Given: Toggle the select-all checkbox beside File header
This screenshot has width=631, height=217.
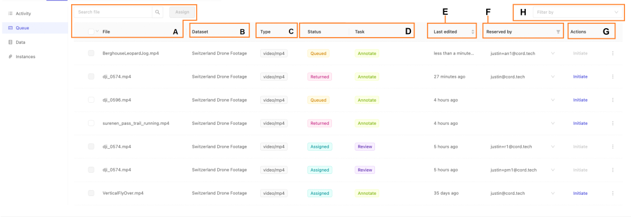Looking at the screenshot, I should pyautogui.click(x=91, y=31).
